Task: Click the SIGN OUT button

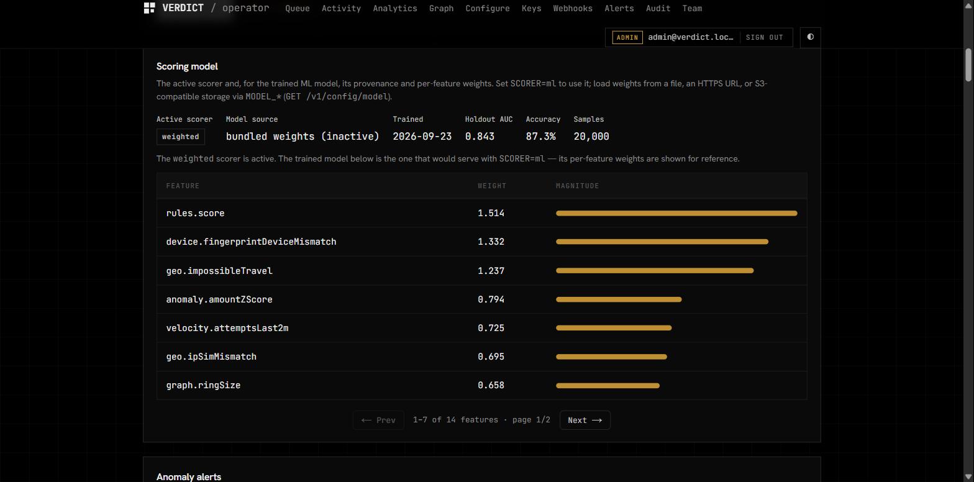Action: pyautogui.click(x=765, y=37)
